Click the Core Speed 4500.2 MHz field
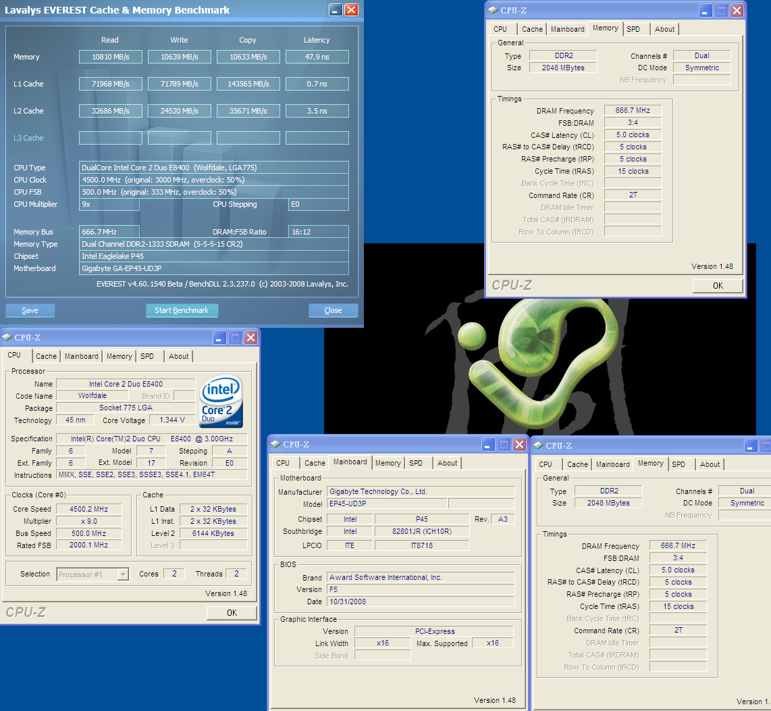Image resolution: width=771 pixels, height=711 pixels. [x=88, y=509]
